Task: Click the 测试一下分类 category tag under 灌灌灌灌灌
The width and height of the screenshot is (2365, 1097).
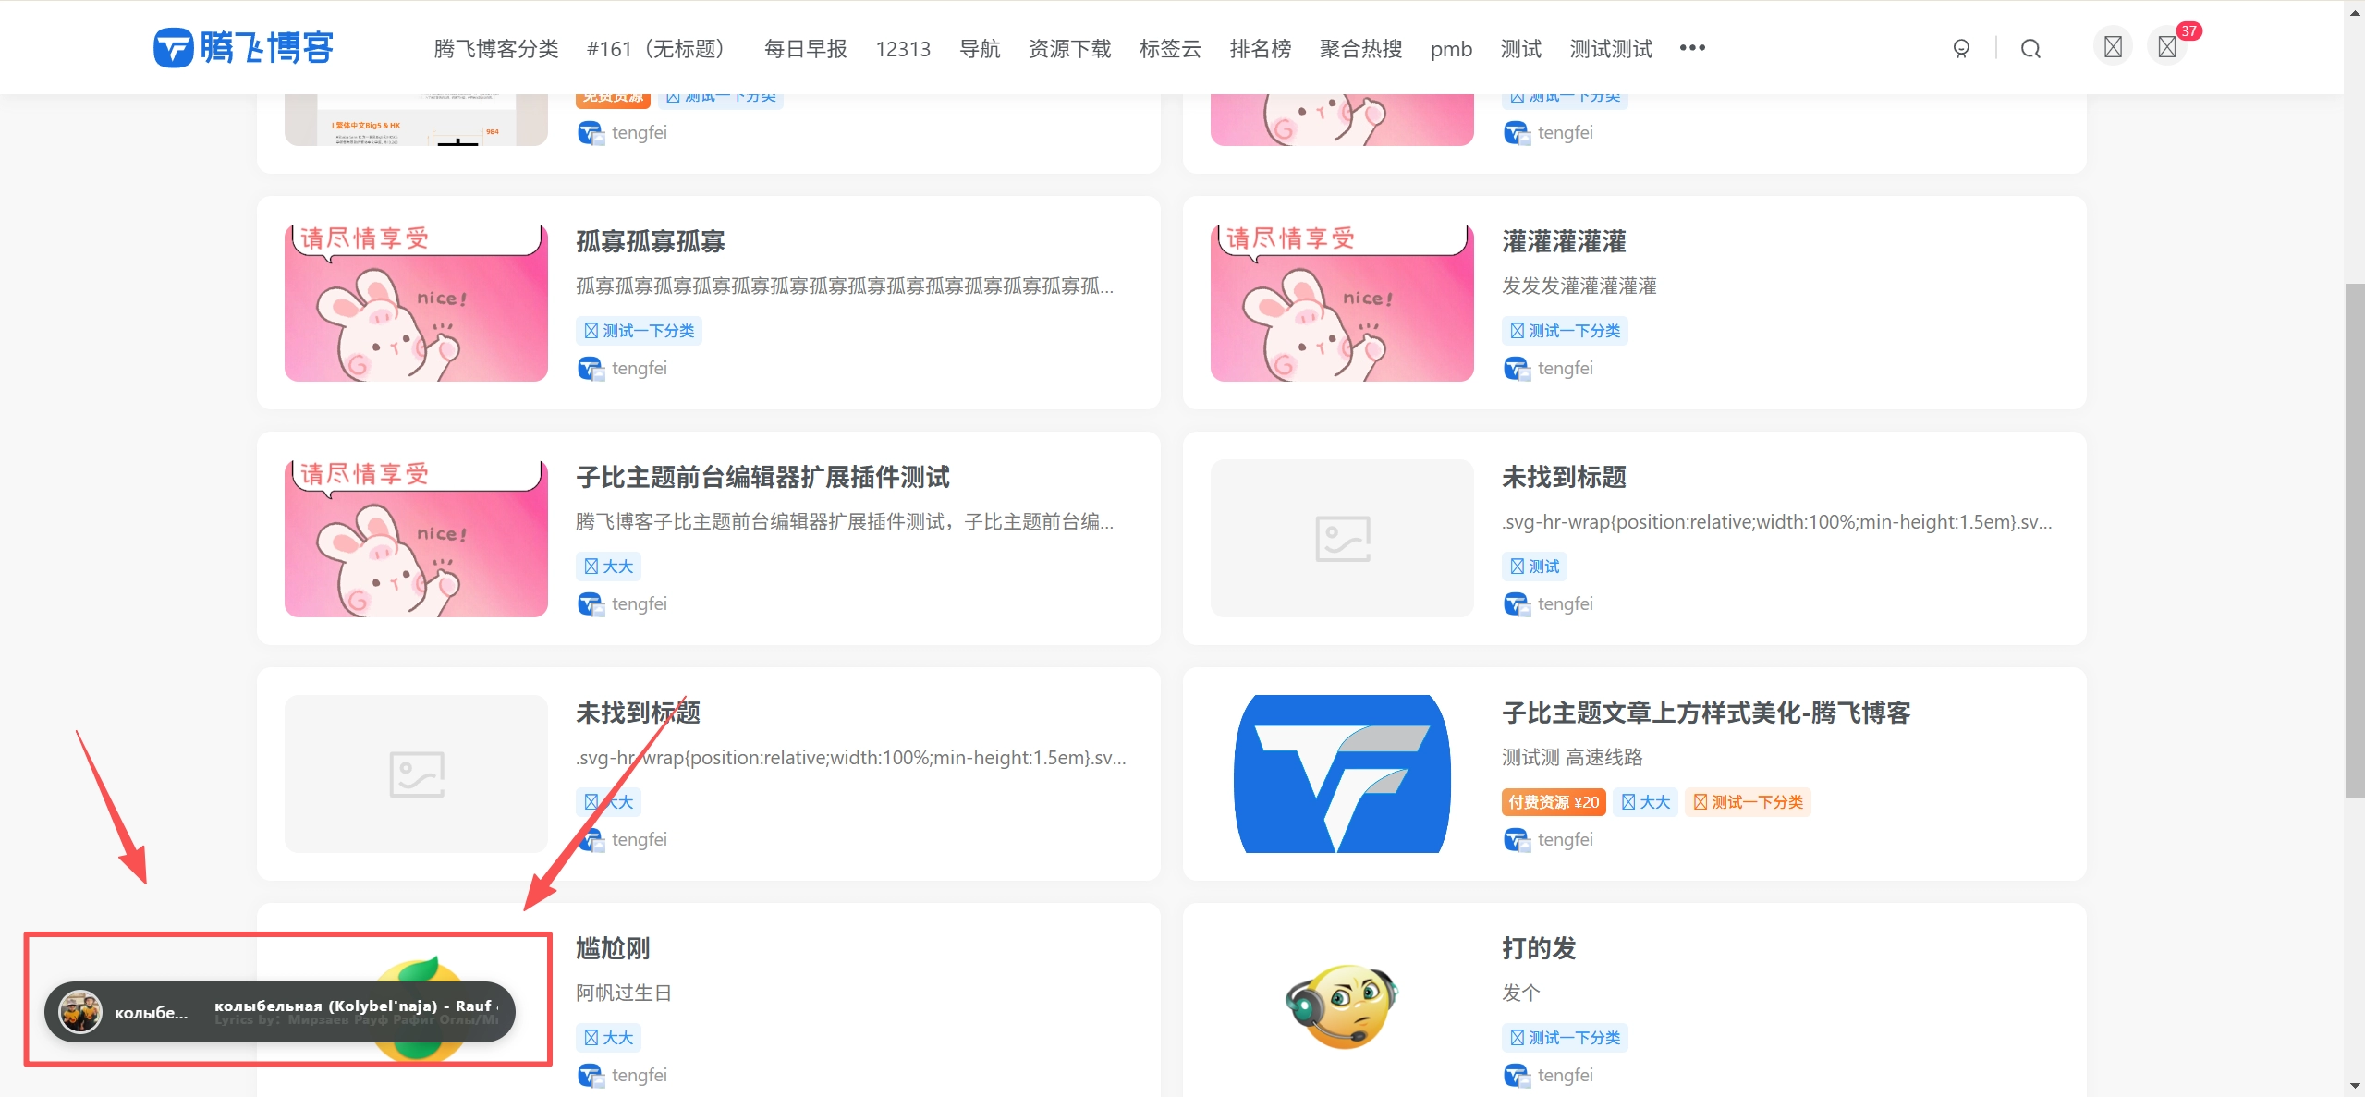Action: [1564, 330]
